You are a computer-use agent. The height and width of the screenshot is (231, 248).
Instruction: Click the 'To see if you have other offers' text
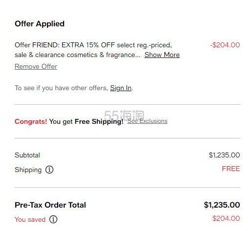coord(62,88)
